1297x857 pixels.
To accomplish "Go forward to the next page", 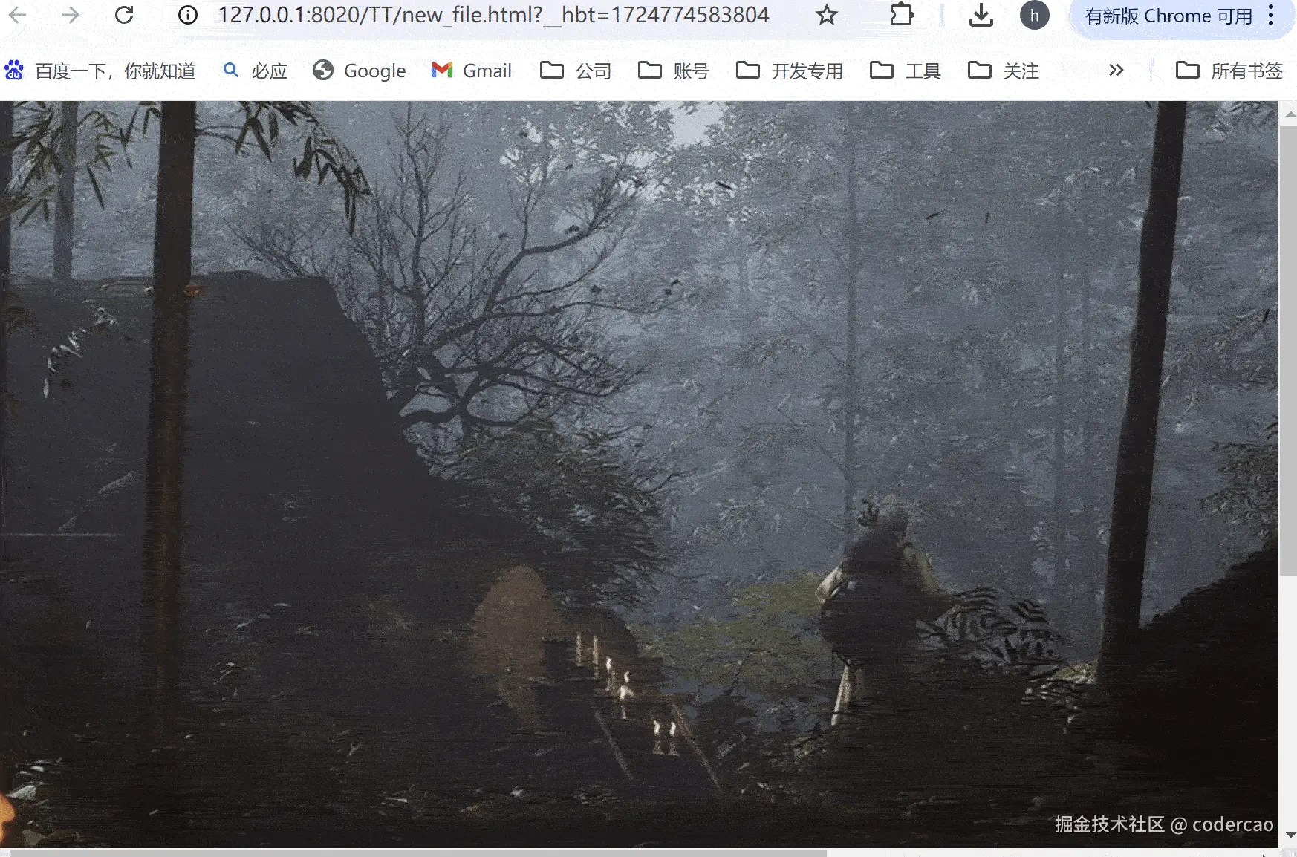I will point(71,15).
